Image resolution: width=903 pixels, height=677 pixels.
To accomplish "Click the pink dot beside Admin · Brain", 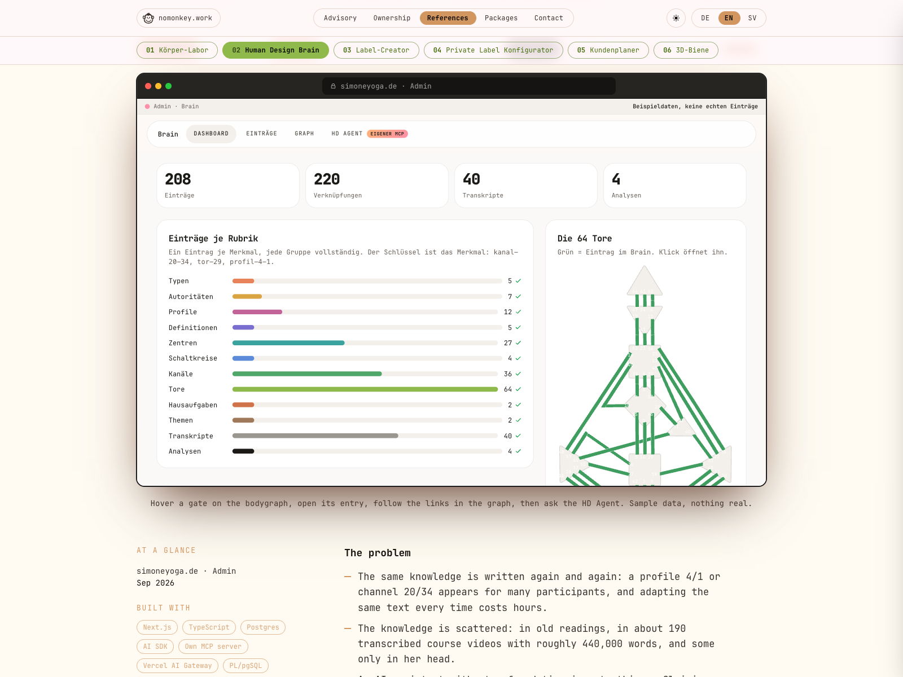I will [147, 107].
